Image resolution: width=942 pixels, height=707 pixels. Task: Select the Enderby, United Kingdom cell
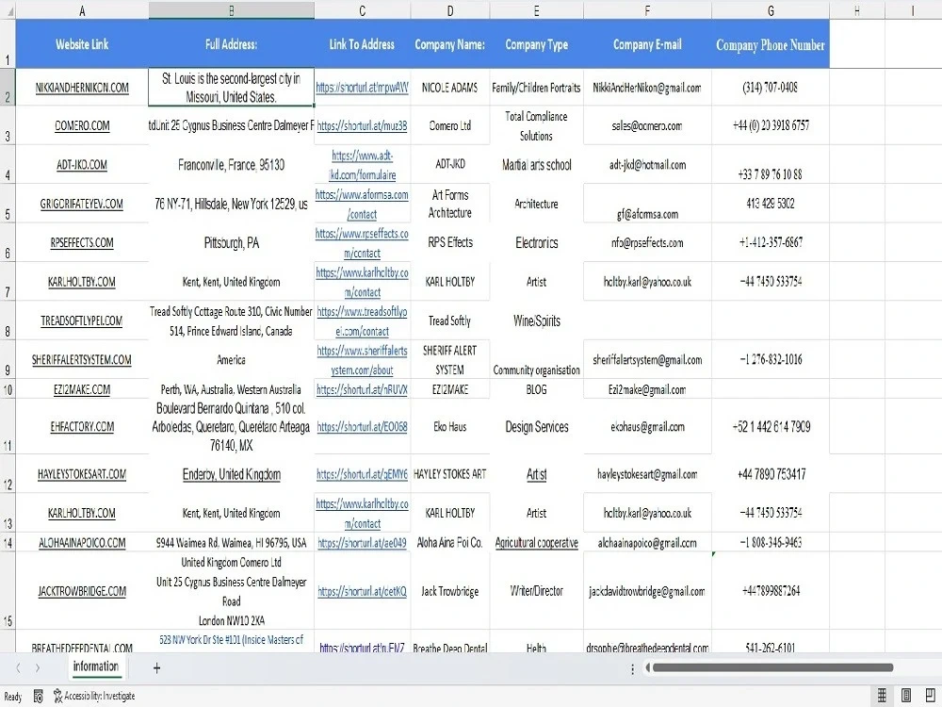(x=232, y=474)
